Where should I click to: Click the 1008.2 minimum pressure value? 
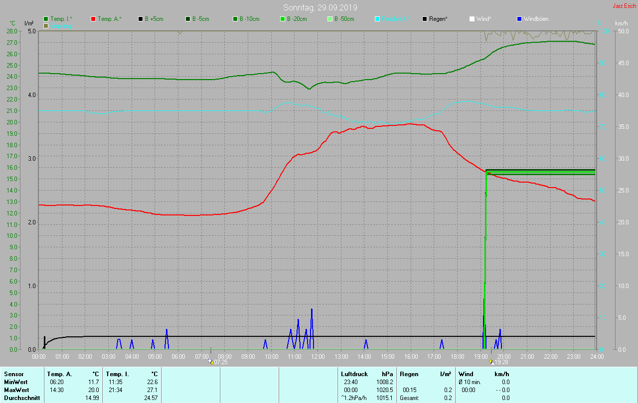click(385, 382)
